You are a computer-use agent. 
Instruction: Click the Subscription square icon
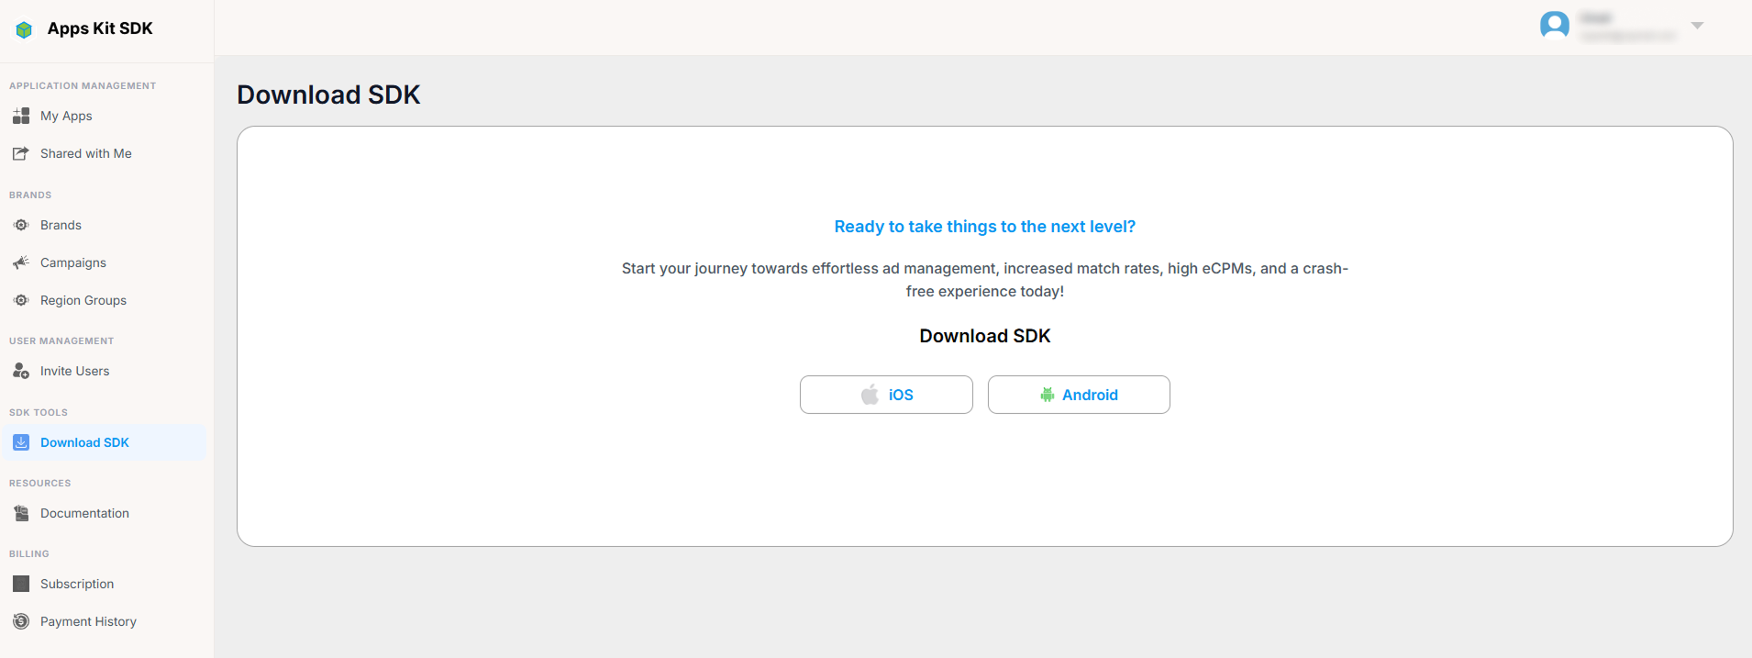point(21,584)
